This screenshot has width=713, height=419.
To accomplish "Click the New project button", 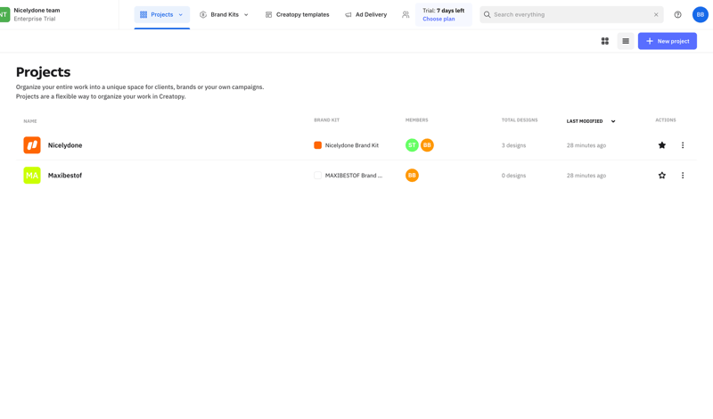I will pyautogui.click(x=667, y=41).
